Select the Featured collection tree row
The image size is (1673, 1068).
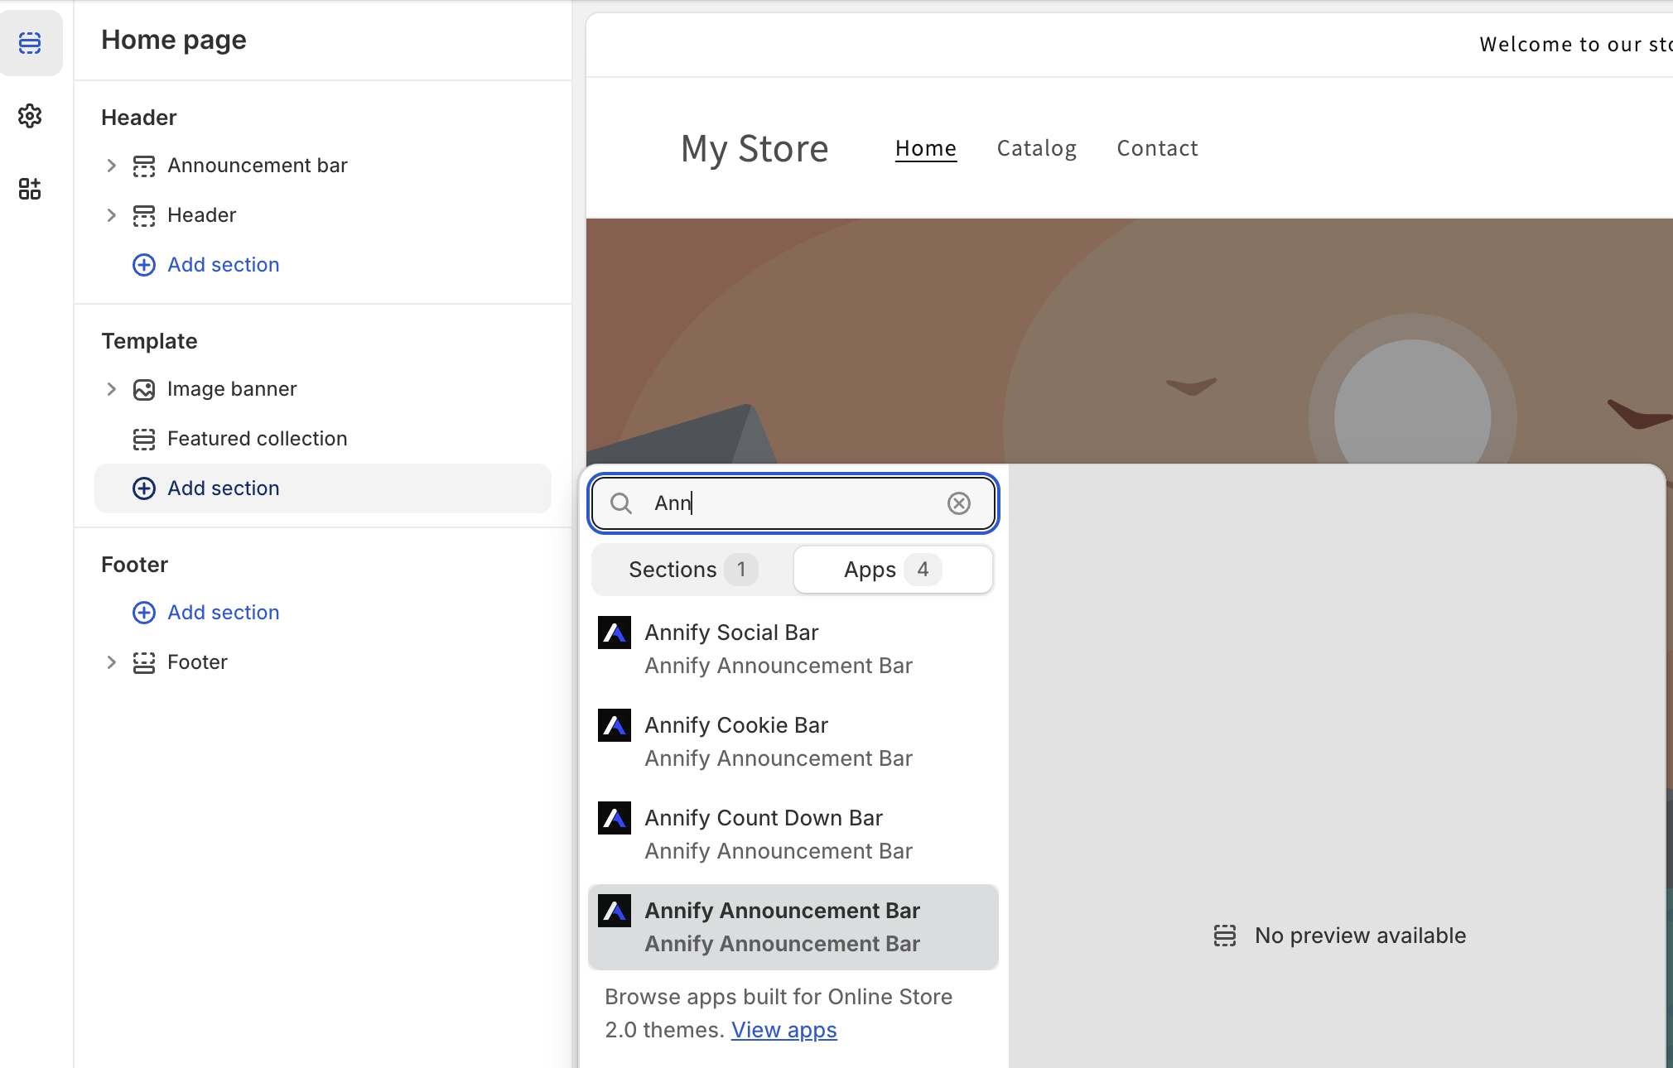point(323,439)
